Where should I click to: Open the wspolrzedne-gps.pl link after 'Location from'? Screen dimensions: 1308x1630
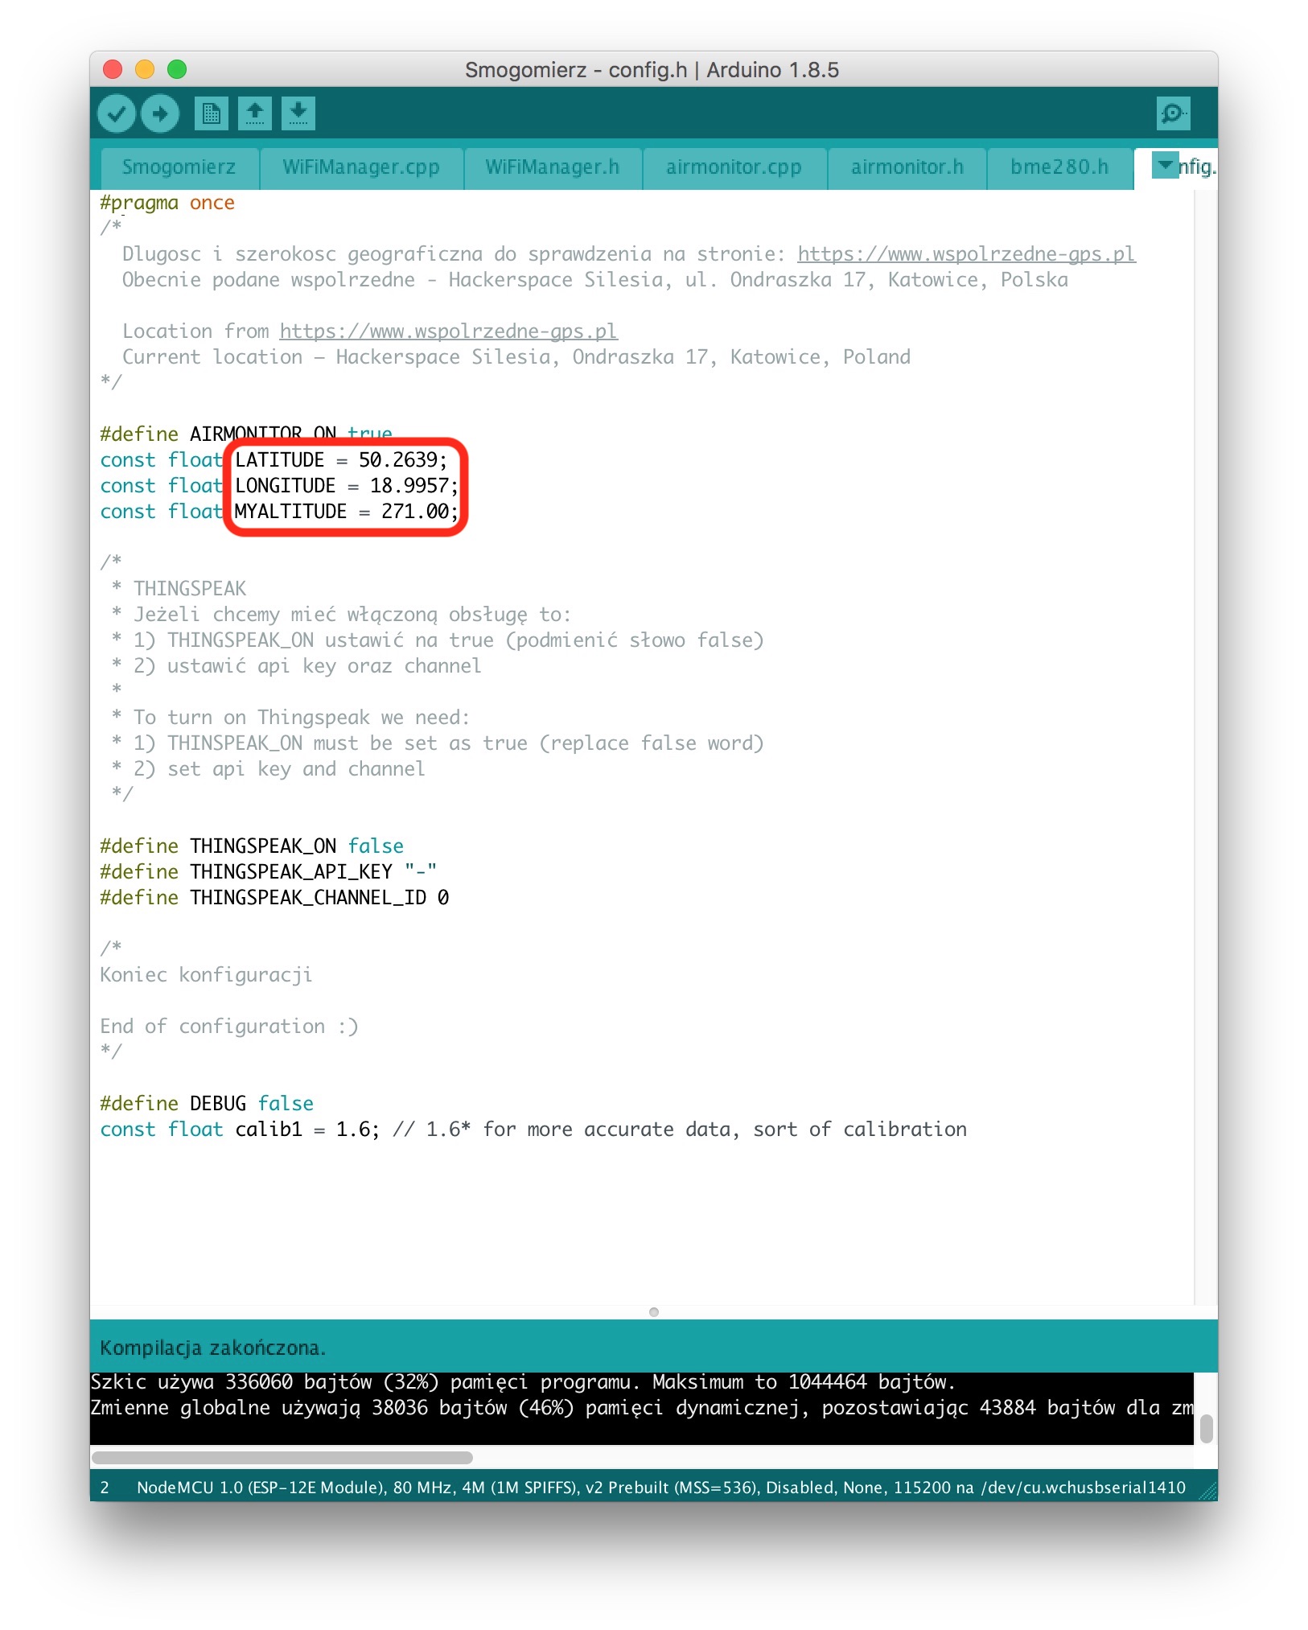tap(449, 331)
